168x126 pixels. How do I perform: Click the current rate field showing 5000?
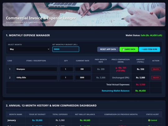83,77
